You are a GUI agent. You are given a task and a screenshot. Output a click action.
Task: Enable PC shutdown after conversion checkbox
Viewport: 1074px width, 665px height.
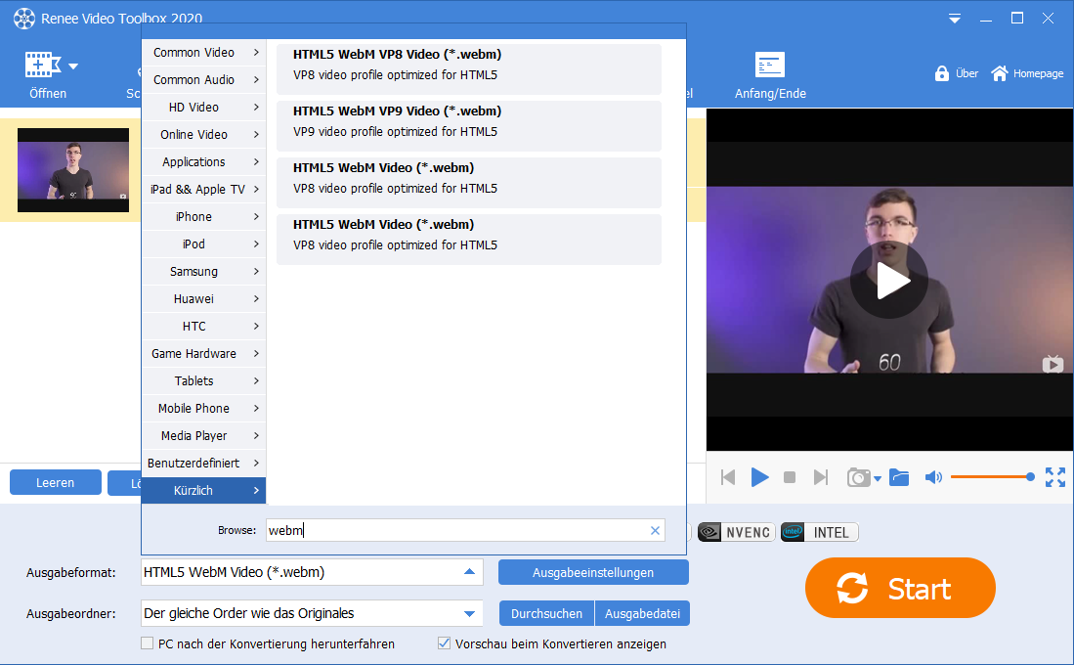[148, 643]
